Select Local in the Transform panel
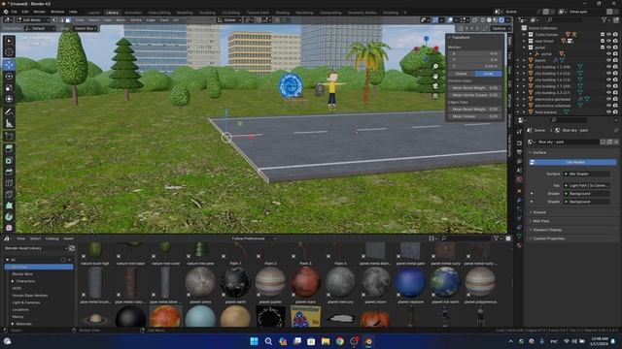Image resolution: width=622 pixels, height=349 pixels. (488, 74)
